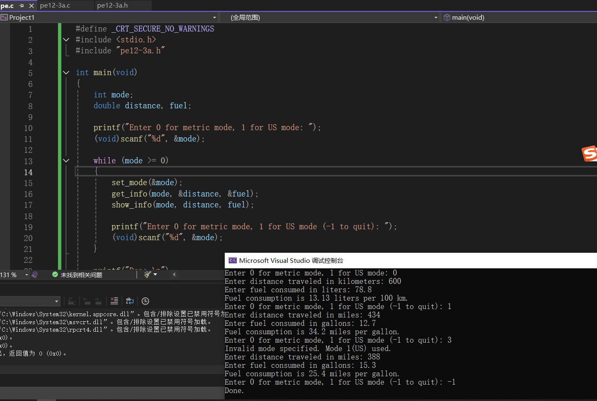The width and height of the screenshot is (597, 401).
Task: Open the 131 % zoom level dropdown
Action: 26,275
